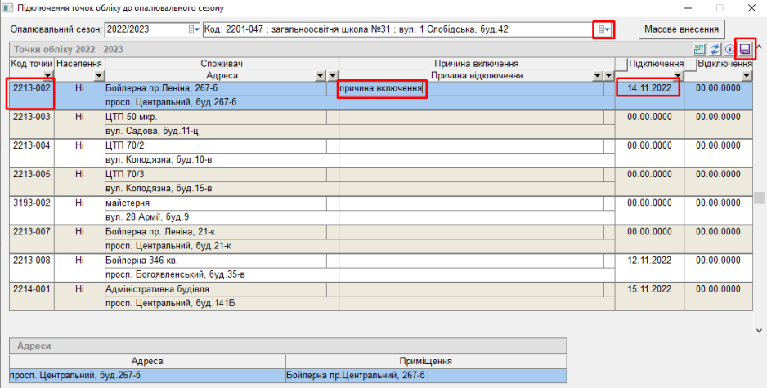Viewport: 767px width, 388px height.
Task: Click the Excel export icon
Action: 700,49
